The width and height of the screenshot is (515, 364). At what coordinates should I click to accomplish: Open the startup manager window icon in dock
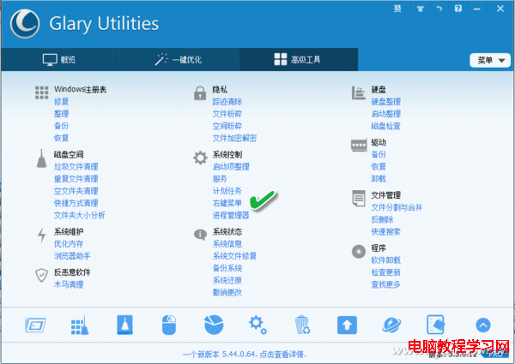coord(35,325)
